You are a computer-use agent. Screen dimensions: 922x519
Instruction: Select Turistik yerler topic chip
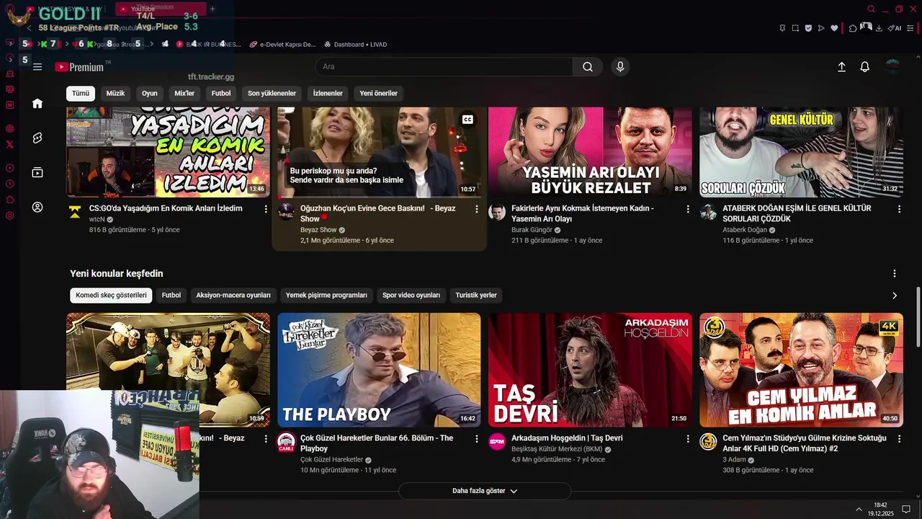pyautogui.click(x=476, y=296)
